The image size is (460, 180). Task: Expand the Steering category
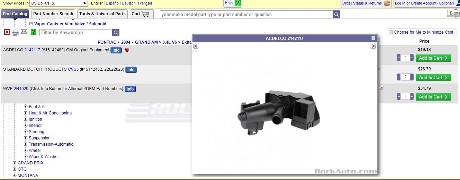pos(26,132)
